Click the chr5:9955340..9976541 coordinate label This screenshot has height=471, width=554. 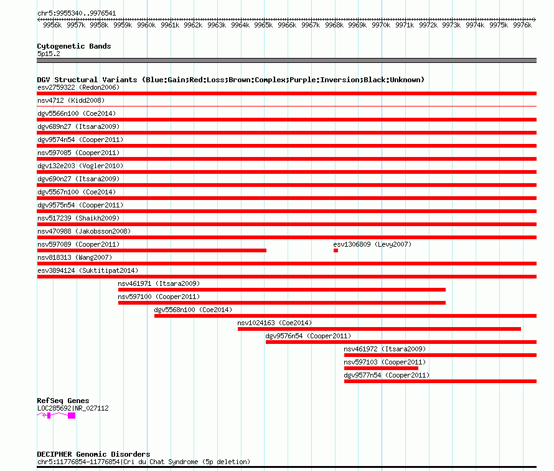[77, 14]
